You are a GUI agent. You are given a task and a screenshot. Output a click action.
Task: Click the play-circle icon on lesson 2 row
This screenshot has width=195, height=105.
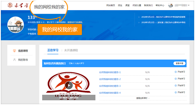pos(175,79)
